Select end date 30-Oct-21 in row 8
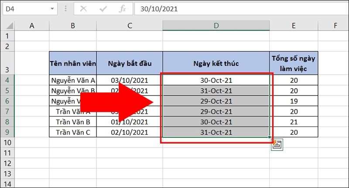Image resolution: width=349 pixels, height=188 pixels. tap(216, 122)
